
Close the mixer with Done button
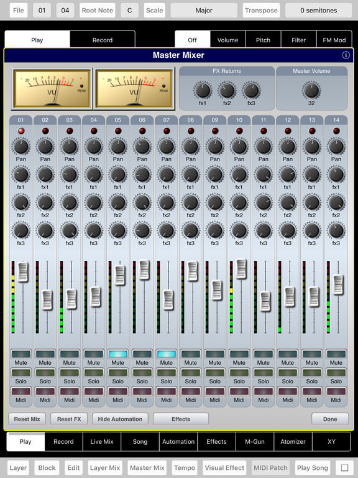click(330, 419)
